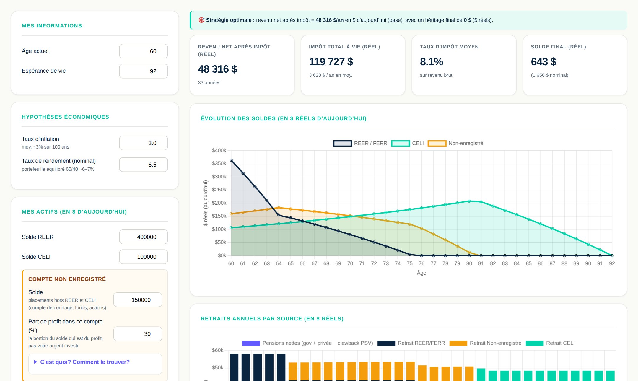The width and height of the screenshot is (638, 381).
Task: Edit the non-registered Solde 150000 field
Action: click(138, 300)
